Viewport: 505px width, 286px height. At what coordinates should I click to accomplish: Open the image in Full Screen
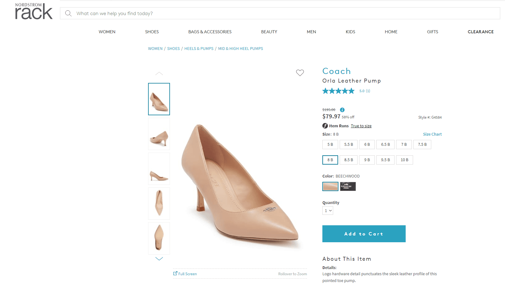click(x=185, y=274)
